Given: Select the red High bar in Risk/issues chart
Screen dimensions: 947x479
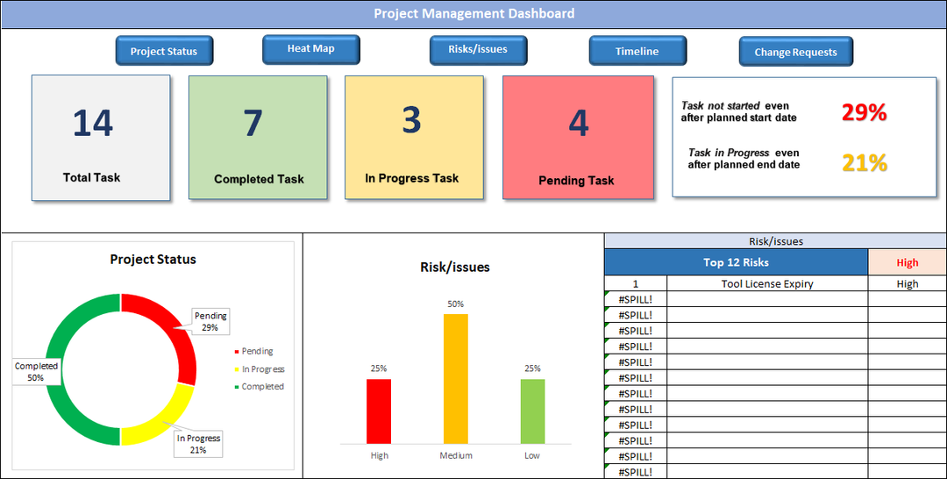Looking at the screenshot, I should coord(379,411).
